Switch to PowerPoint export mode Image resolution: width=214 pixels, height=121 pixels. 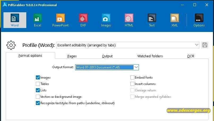tap(60, 20)
